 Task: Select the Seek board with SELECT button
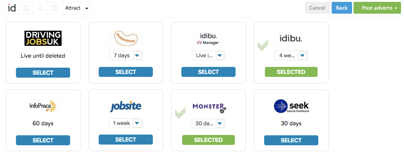click(x=291, y=140)
